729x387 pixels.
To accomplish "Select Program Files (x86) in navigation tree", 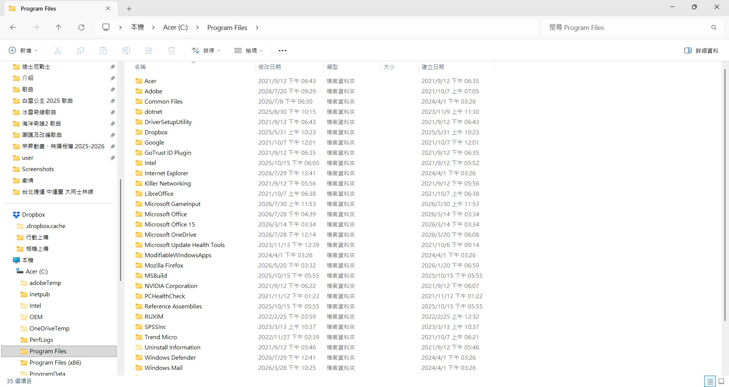I will pos(55,362).
